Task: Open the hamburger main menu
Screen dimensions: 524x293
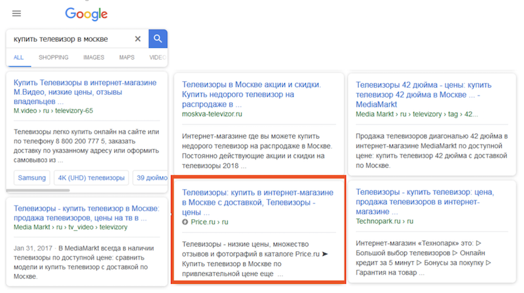Action: (16, 14)
